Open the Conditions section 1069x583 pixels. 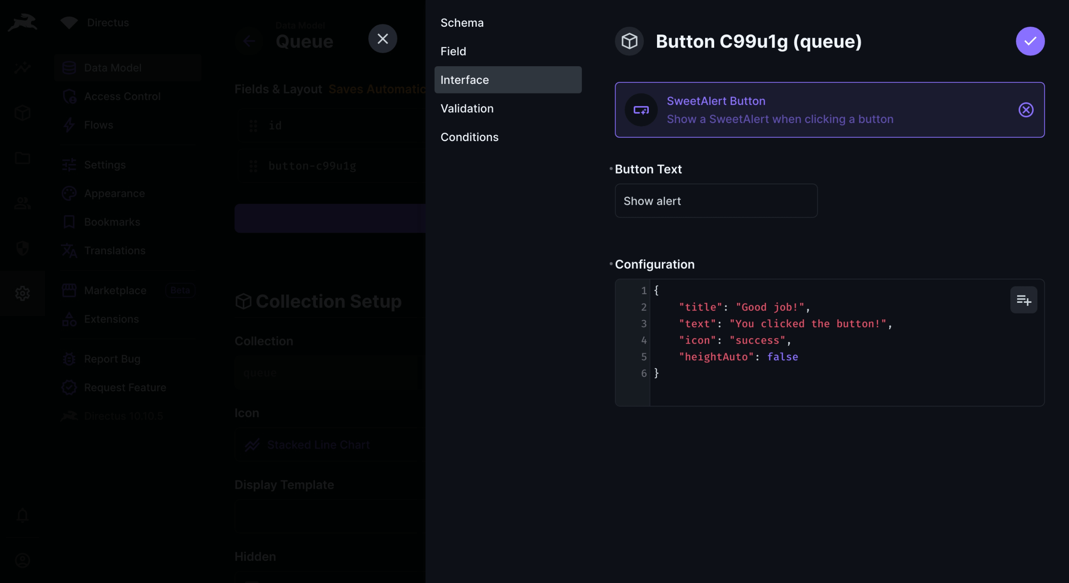pos(469,137)
